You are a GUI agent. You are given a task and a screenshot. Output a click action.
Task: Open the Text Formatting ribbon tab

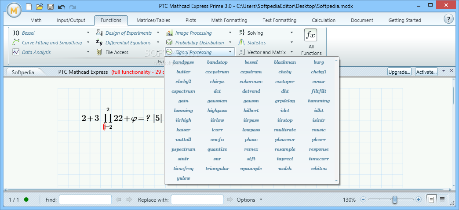coord(280,20)
